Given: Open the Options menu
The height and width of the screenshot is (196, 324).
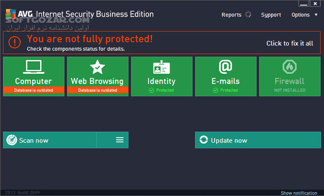Looking at the screenshot, I should (x=300, y=15).
